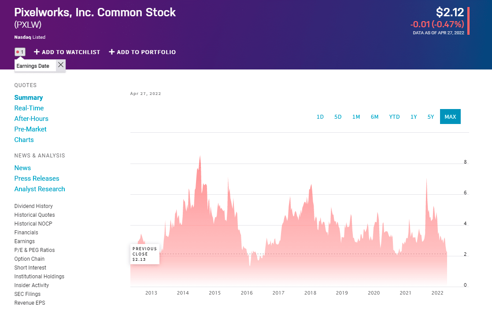Show the 6M chart period
Viewport: 492px width, 317px height.
[374, 117]
